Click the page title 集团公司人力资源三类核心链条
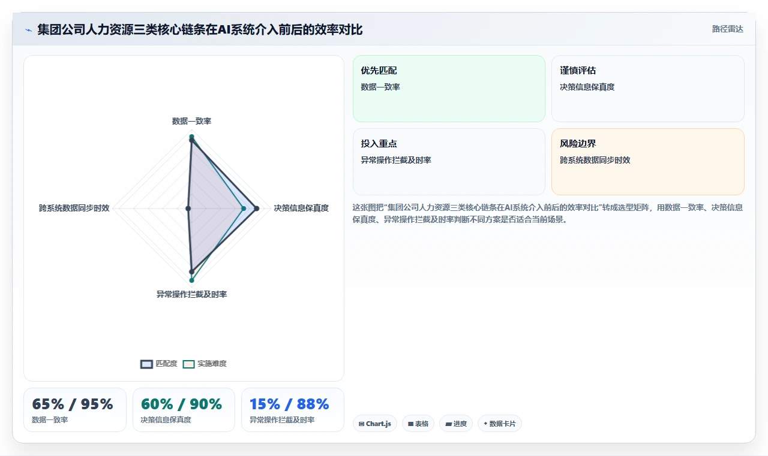The height and width of the screenshot is (456, 768). point(200,30)
